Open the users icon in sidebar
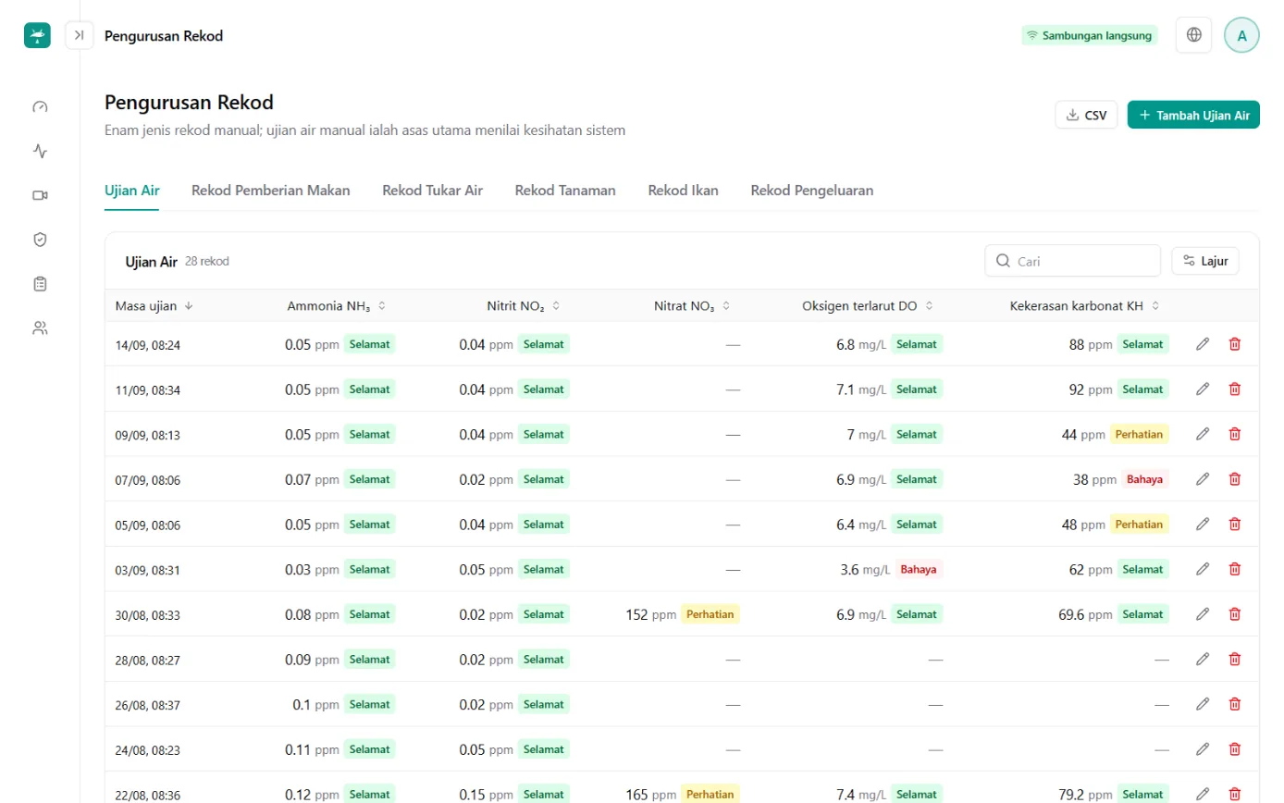1284x803 pixels. [40, 327]
